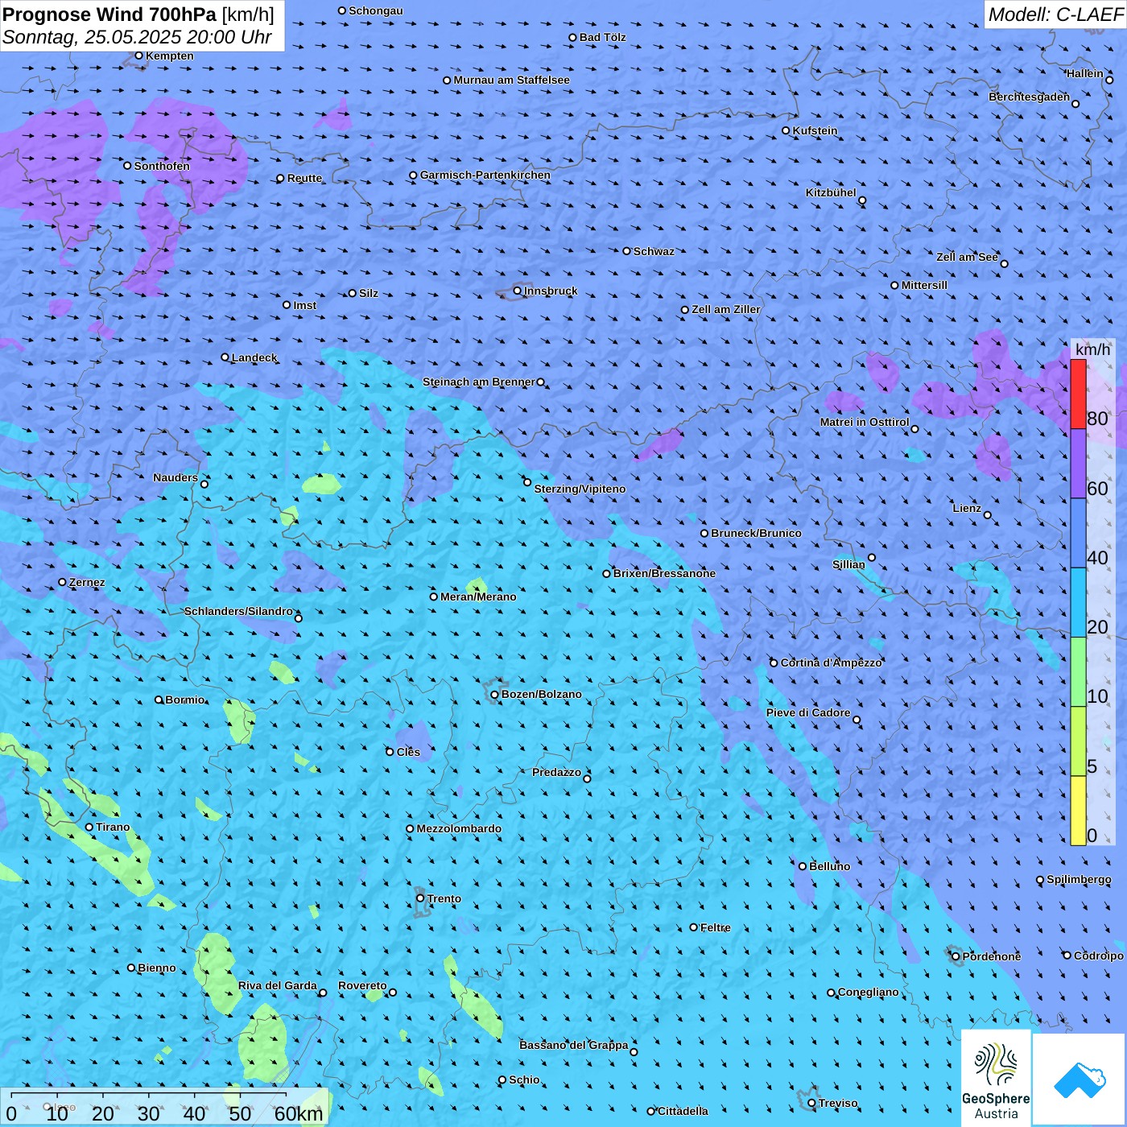The height and width of the screenshot is (1127, 1127).
Task: Click the 'Bassano del Grappa' label
Action: 574,1045
